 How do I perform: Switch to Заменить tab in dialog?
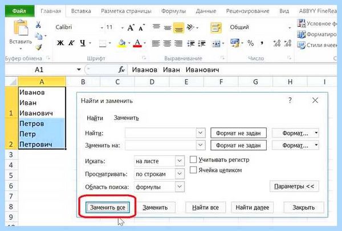127,118
